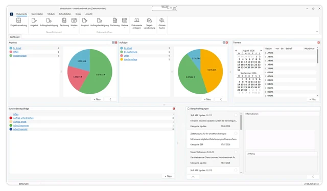327x191 pixels.
Task: Collapse Benachrichtigungen panel with up chevron
Action: 193,177
